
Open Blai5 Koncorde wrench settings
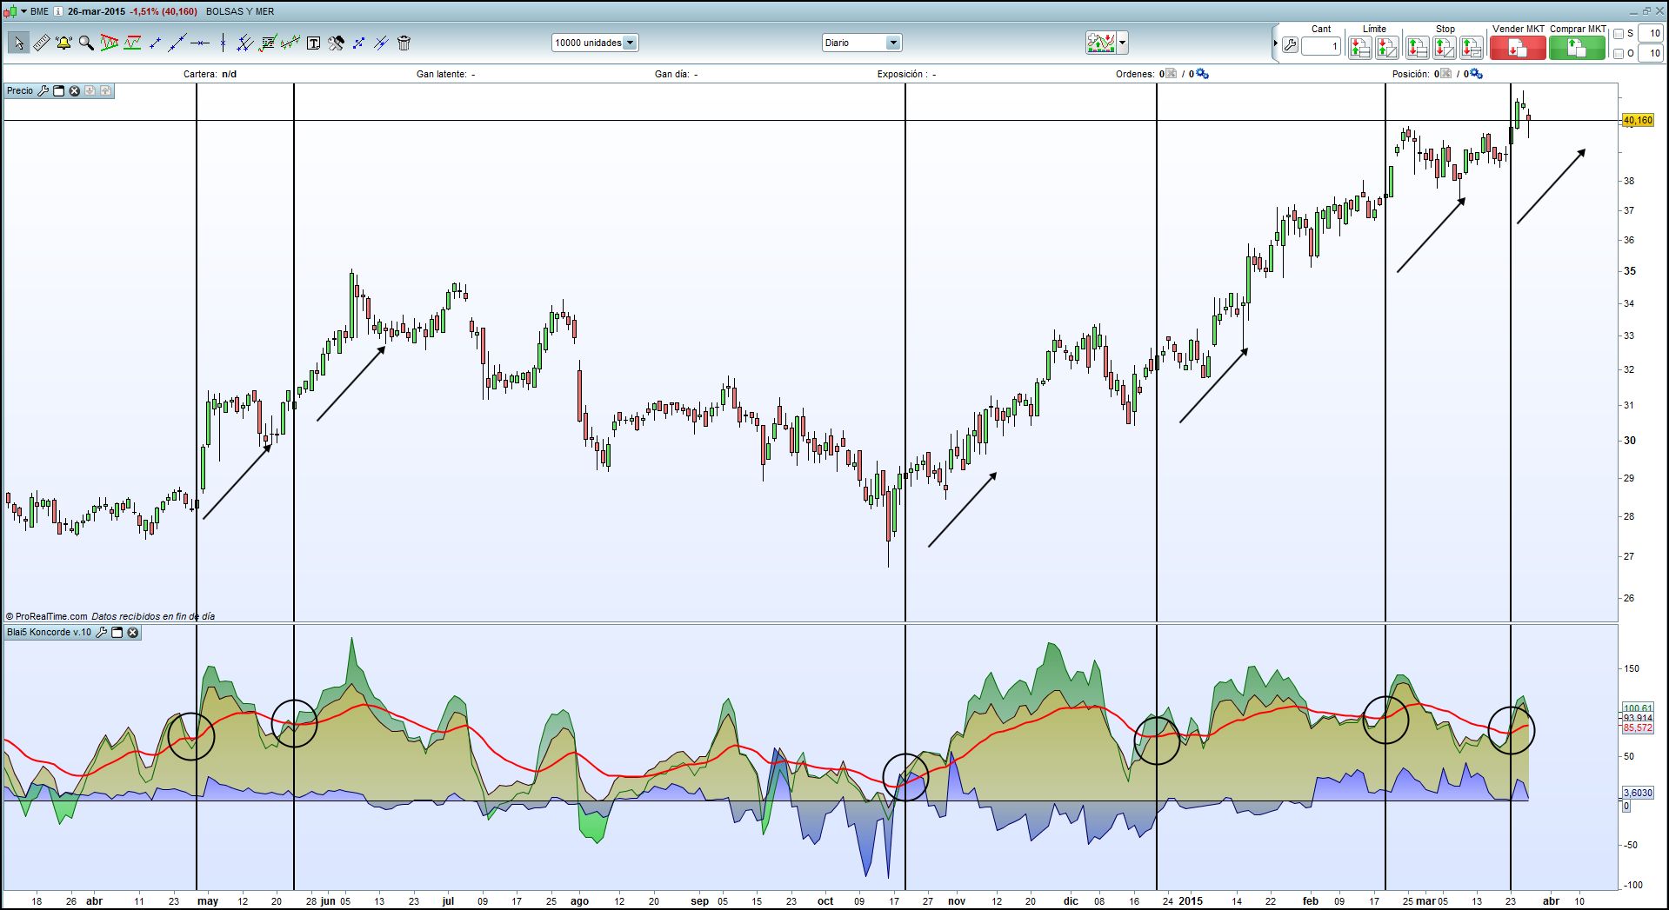point(101,633)
